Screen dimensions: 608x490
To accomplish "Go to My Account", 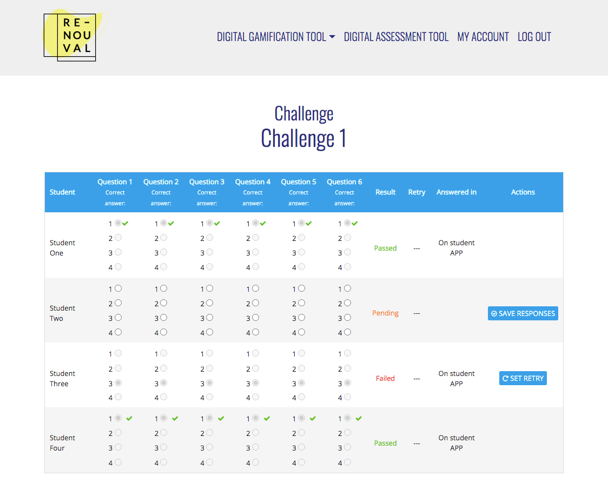I will [483, 37].
